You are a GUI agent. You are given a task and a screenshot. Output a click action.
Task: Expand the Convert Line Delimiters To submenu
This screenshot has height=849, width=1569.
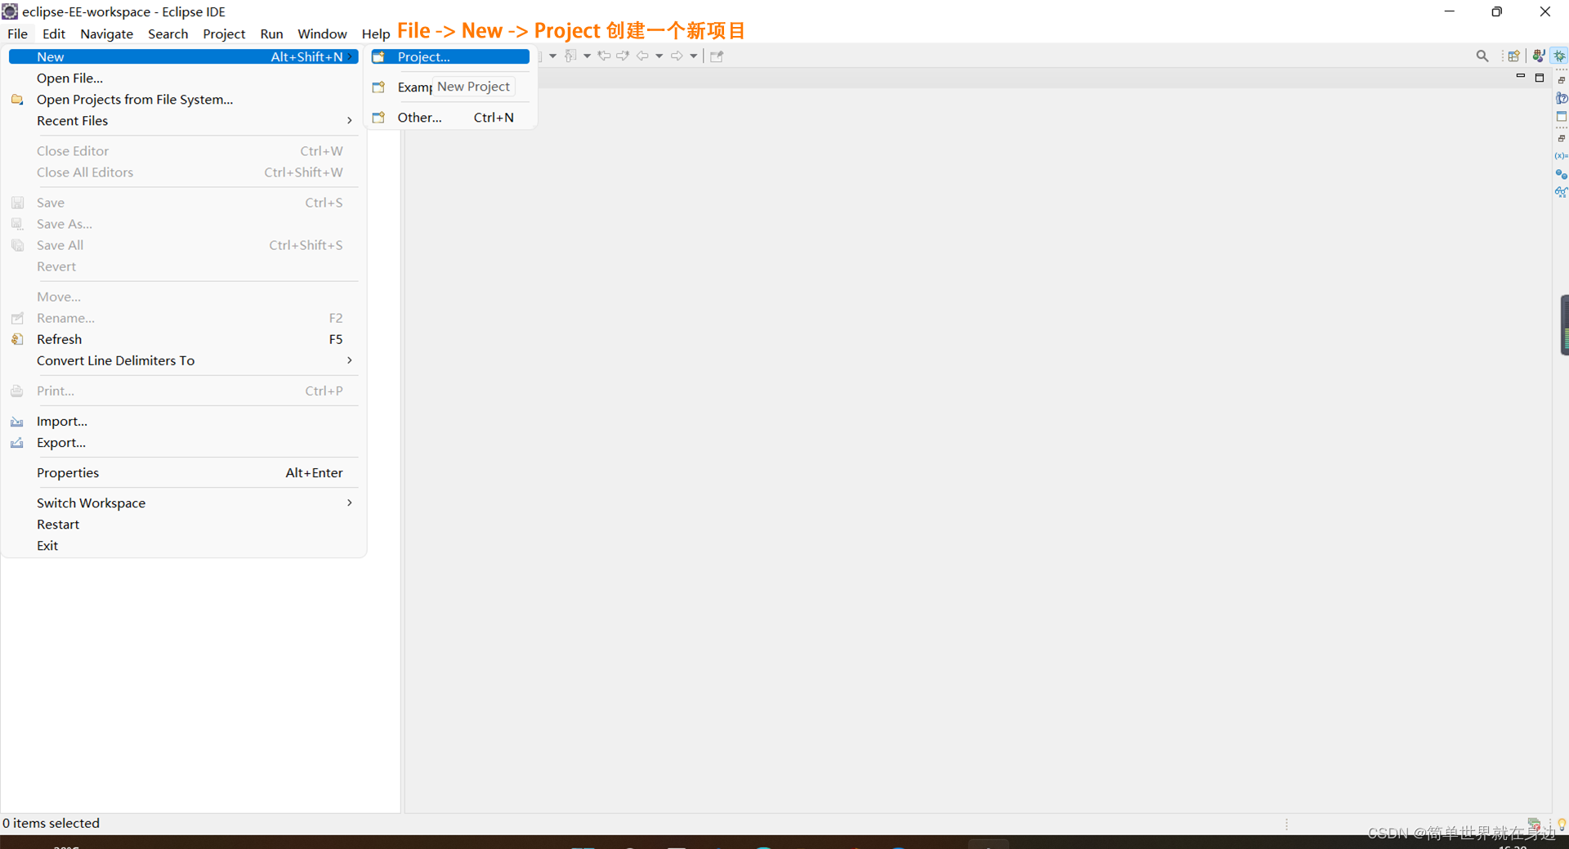click(349, 360)
